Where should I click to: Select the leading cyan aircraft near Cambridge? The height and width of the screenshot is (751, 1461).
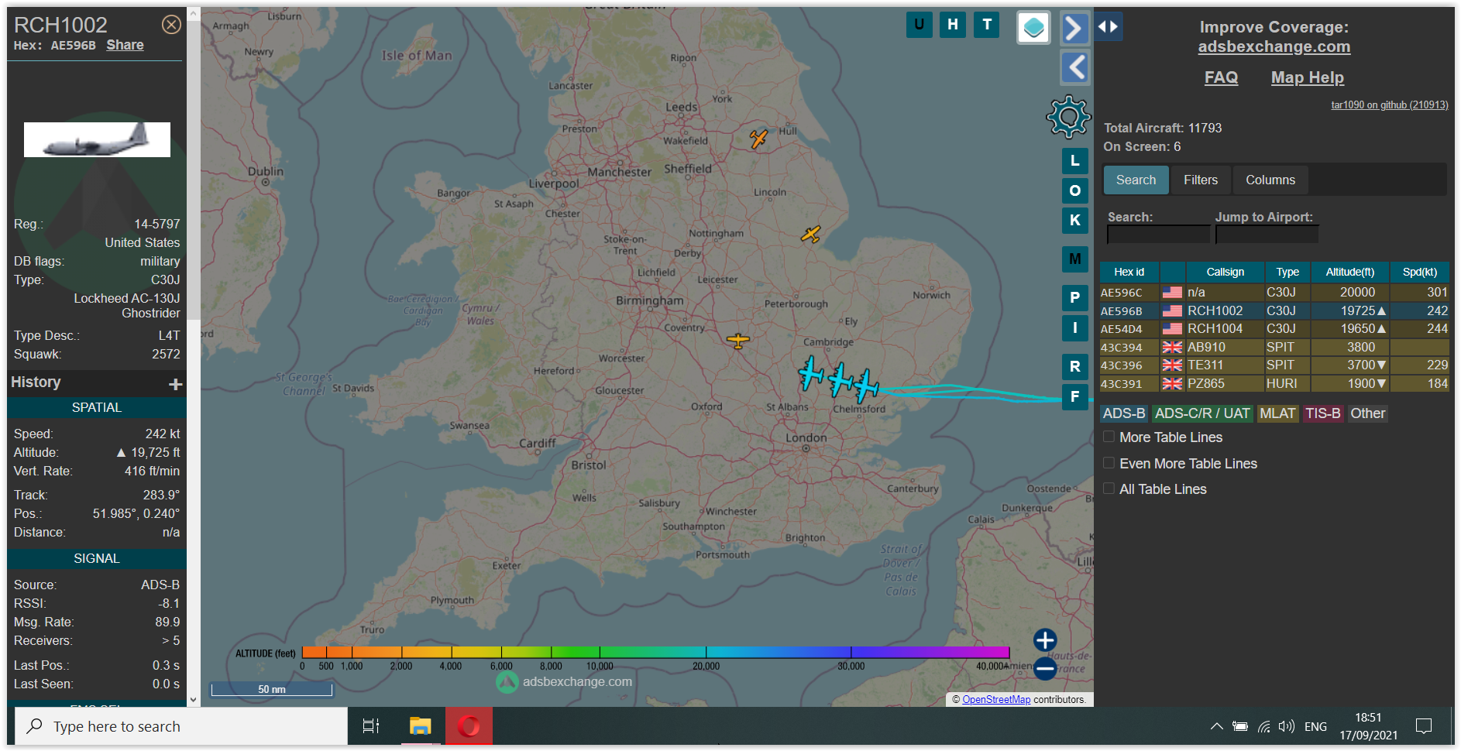811,373
